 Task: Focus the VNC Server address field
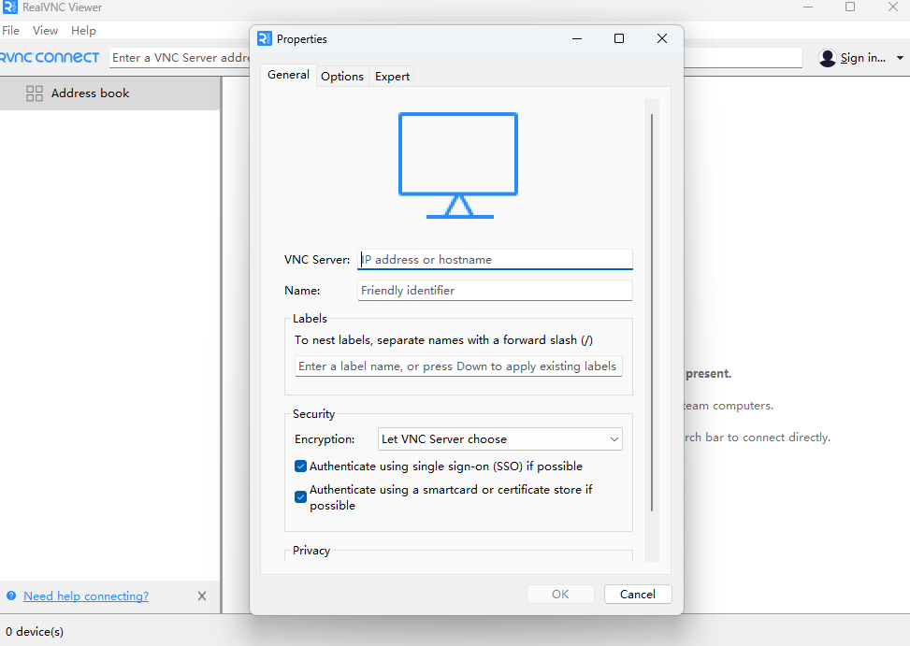click(496, 260)
